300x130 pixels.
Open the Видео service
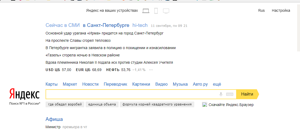pyautogui.click(x=162, y=84)
